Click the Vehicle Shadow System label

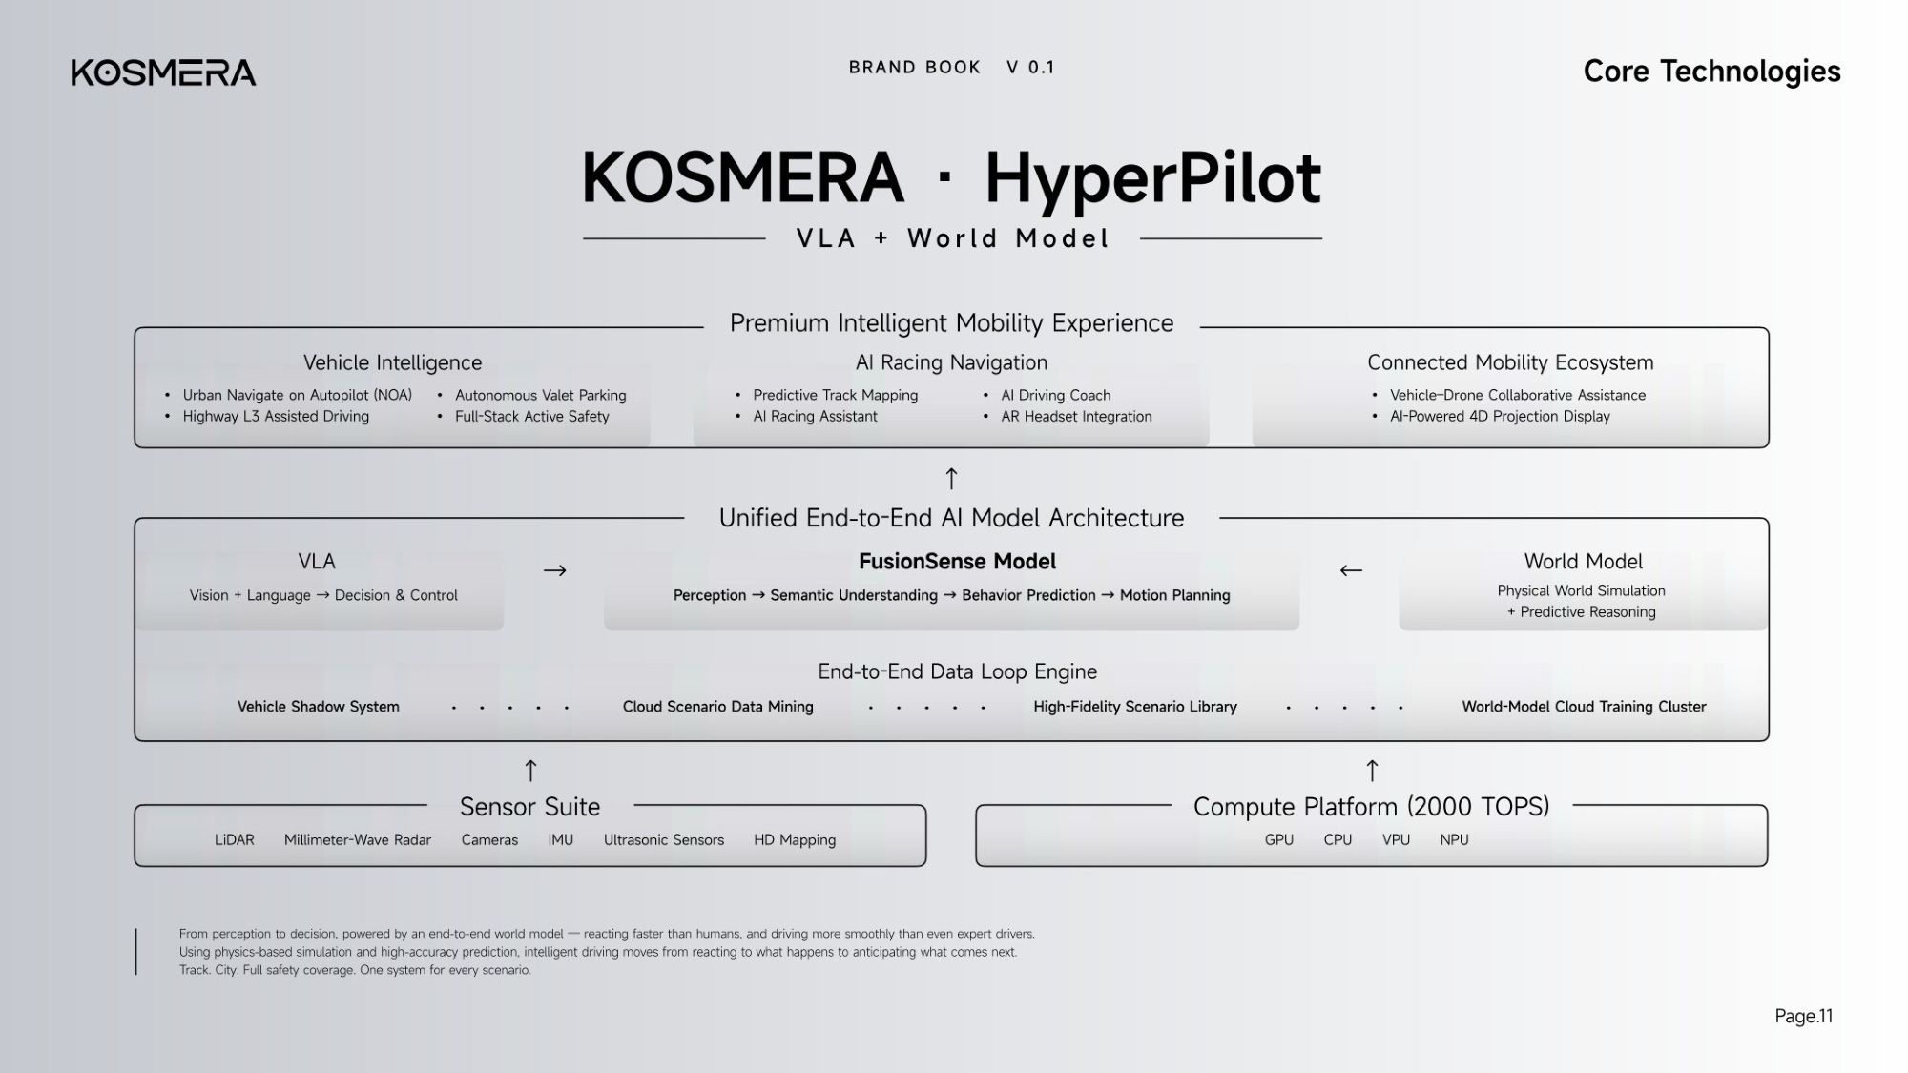coord(319,707)
